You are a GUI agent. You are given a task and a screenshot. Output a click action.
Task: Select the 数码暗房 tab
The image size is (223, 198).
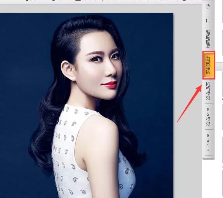[209, 65]
